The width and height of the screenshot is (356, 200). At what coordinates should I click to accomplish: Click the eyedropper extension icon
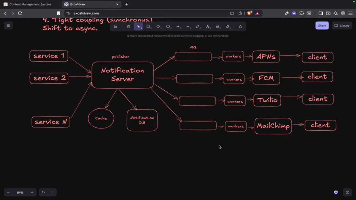click(x=287, y=13)
